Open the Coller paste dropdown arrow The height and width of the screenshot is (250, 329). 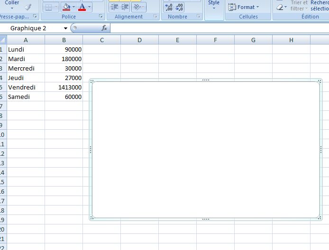pyautogui.click(x=12, y=9)
